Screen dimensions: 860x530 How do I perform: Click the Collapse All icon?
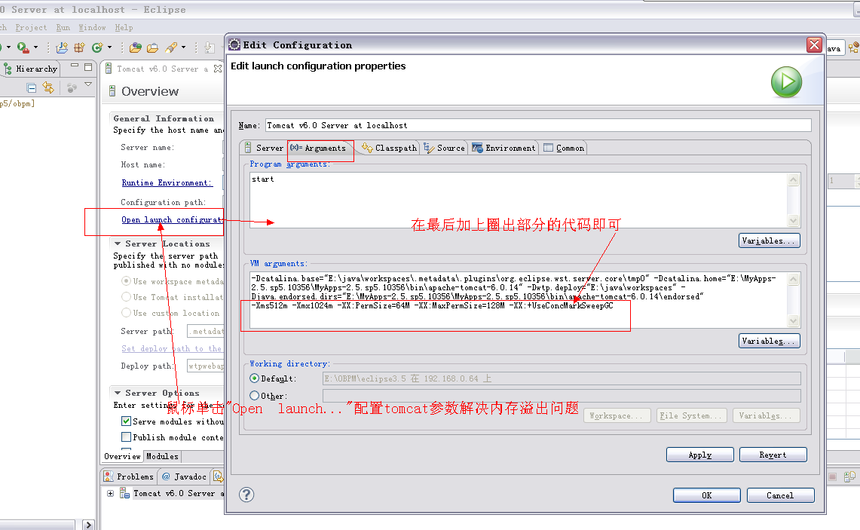click(31, 87)
